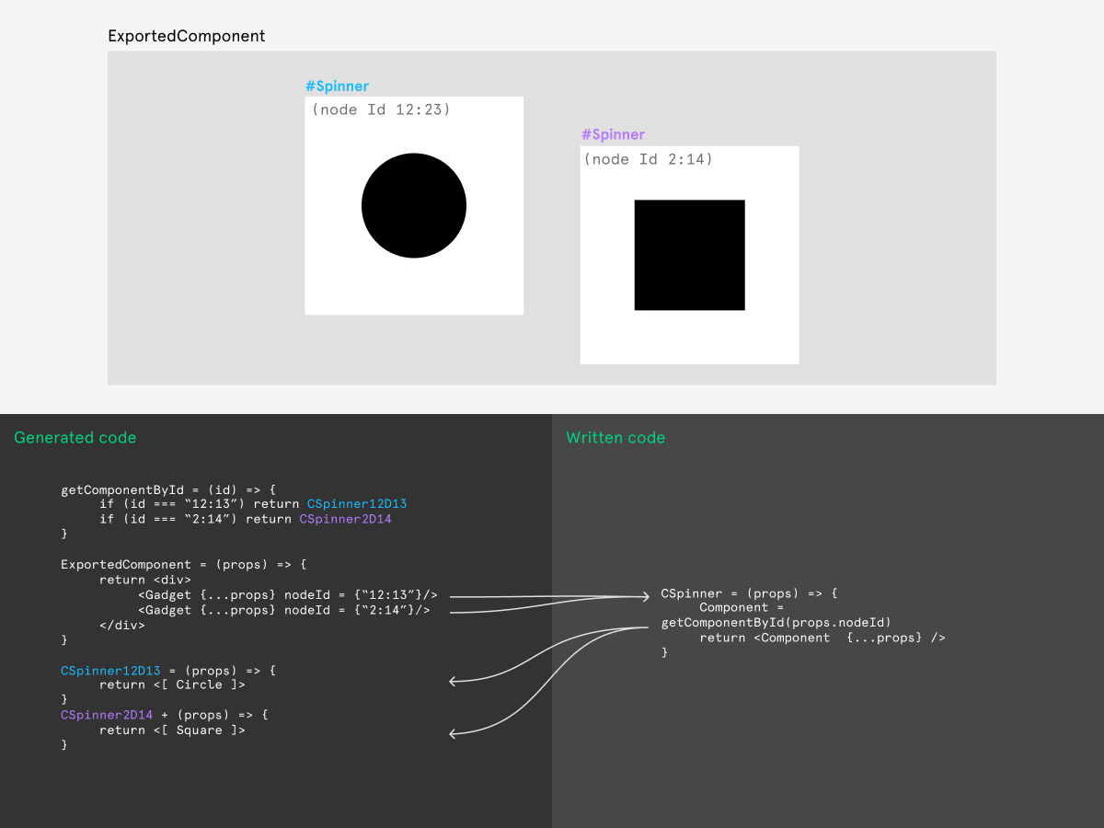Click the node Id 2:14 label
The width and height of the screenshot is (1104, 828).
point(648,158)
